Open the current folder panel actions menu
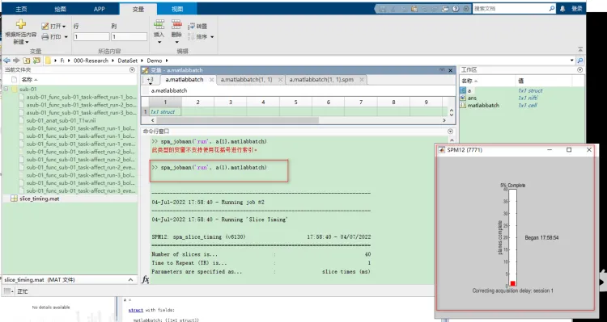607x322 pixels. tap(133, 70)
